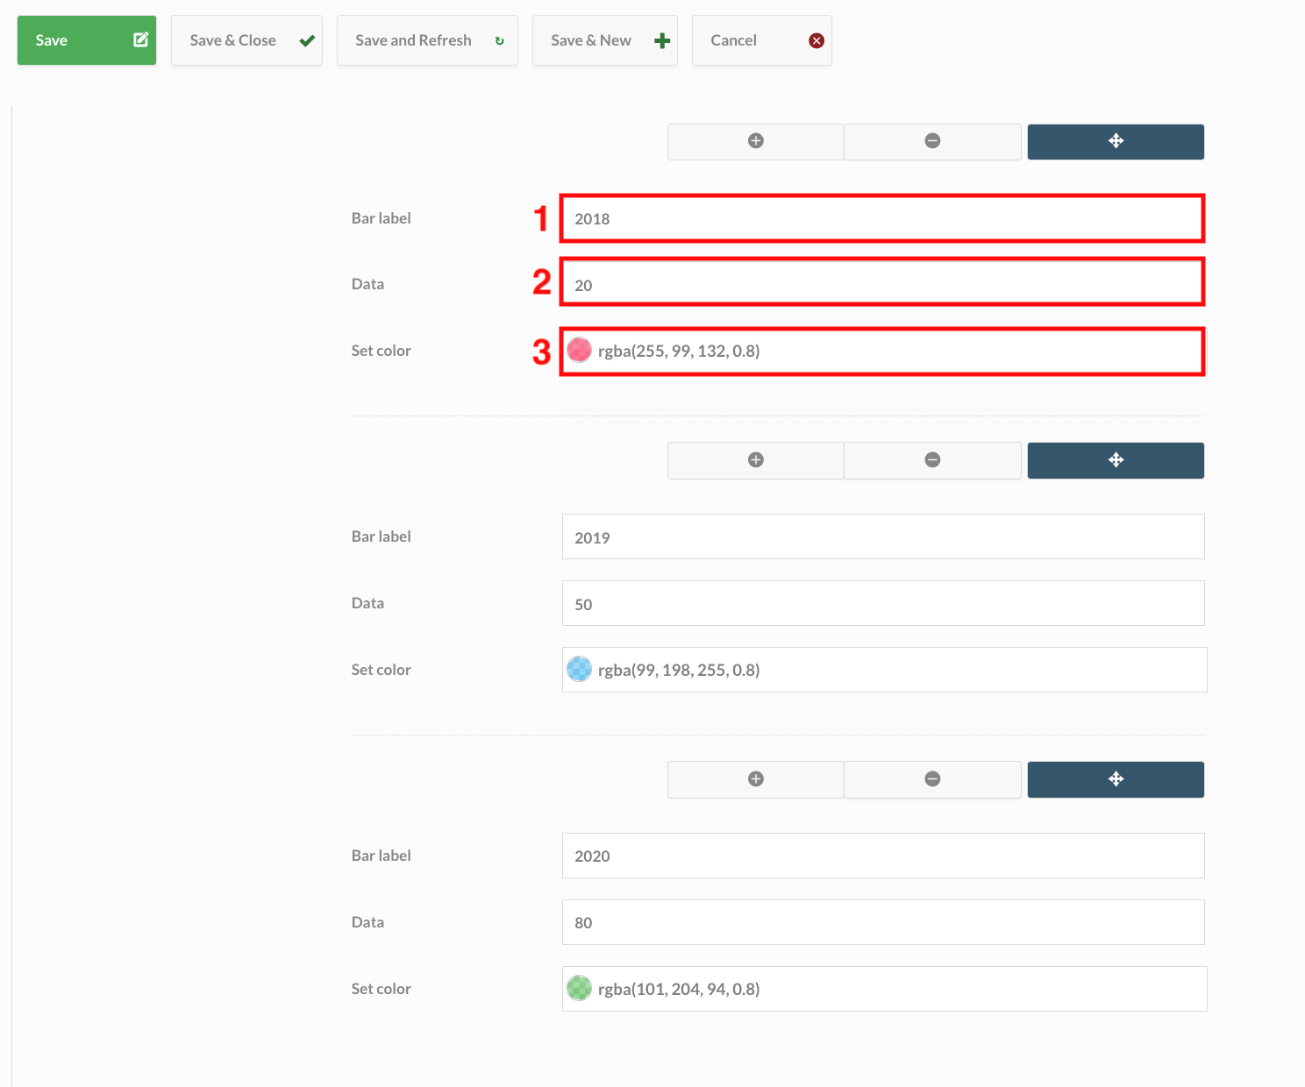Click the checkmark icon in Save & Close
Image resolution: width=1305 pixels, height=1087 pixels.
click(305, 40)
